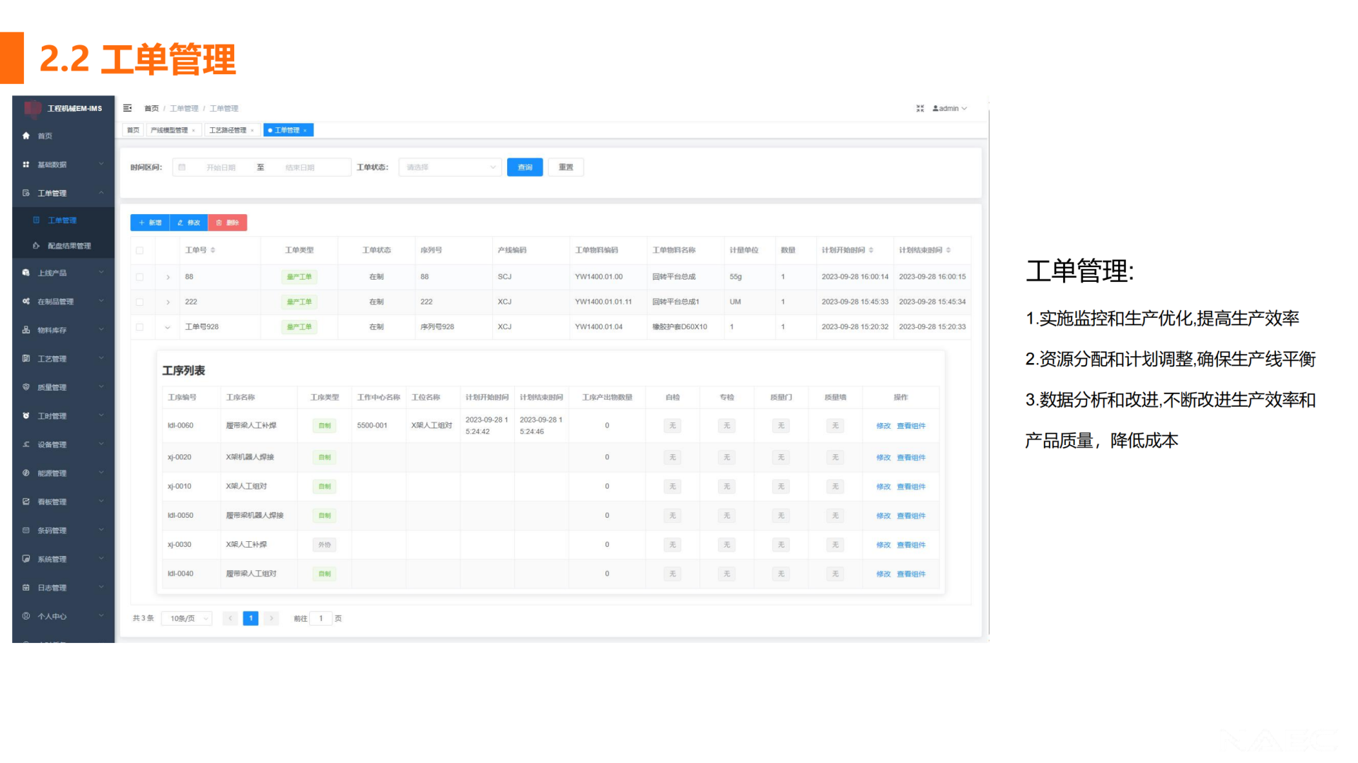
Task: Go to the next page arrow
Action: [271, 619]
